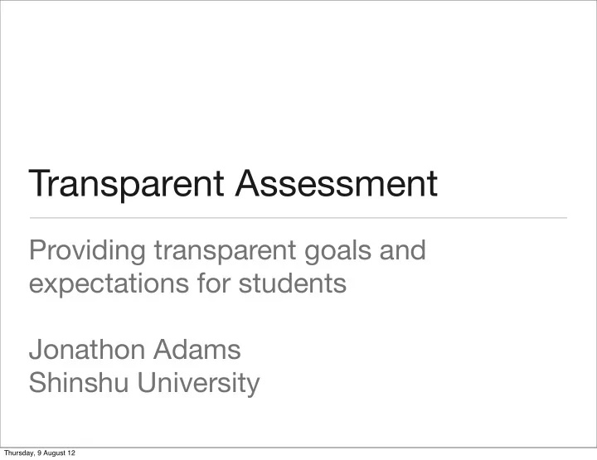Viewport: 597px width, 460px height.
Task: Click the surname "Adams"
Action: tap(197, 349)
